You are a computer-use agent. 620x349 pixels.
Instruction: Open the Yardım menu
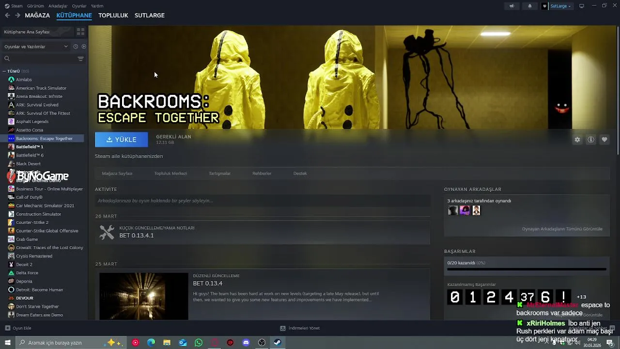[x=97, y=6]
